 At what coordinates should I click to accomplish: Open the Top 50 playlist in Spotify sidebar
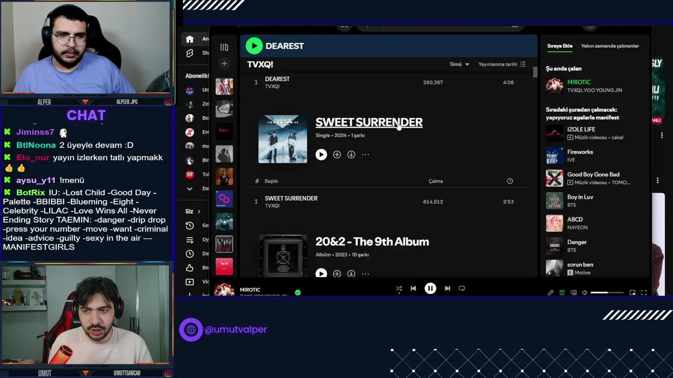pyautogui.click(x=225, y=267)
